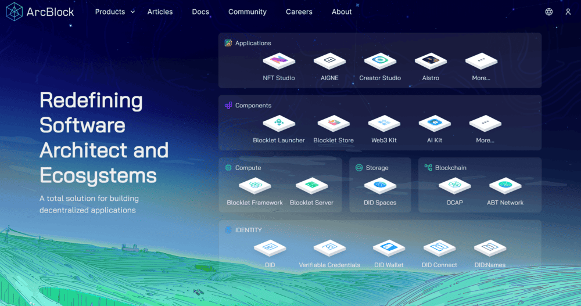Screen dimensions: 581x306
Task: Open the Creator Studio tile icon
Action: click(380, 61)
